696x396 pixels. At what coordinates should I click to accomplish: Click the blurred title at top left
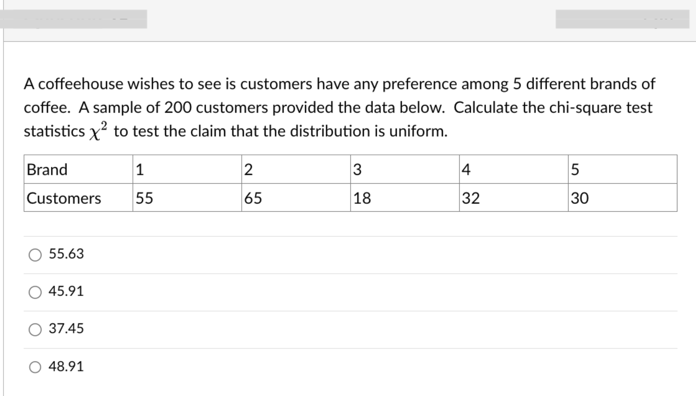tap(73, 19)
